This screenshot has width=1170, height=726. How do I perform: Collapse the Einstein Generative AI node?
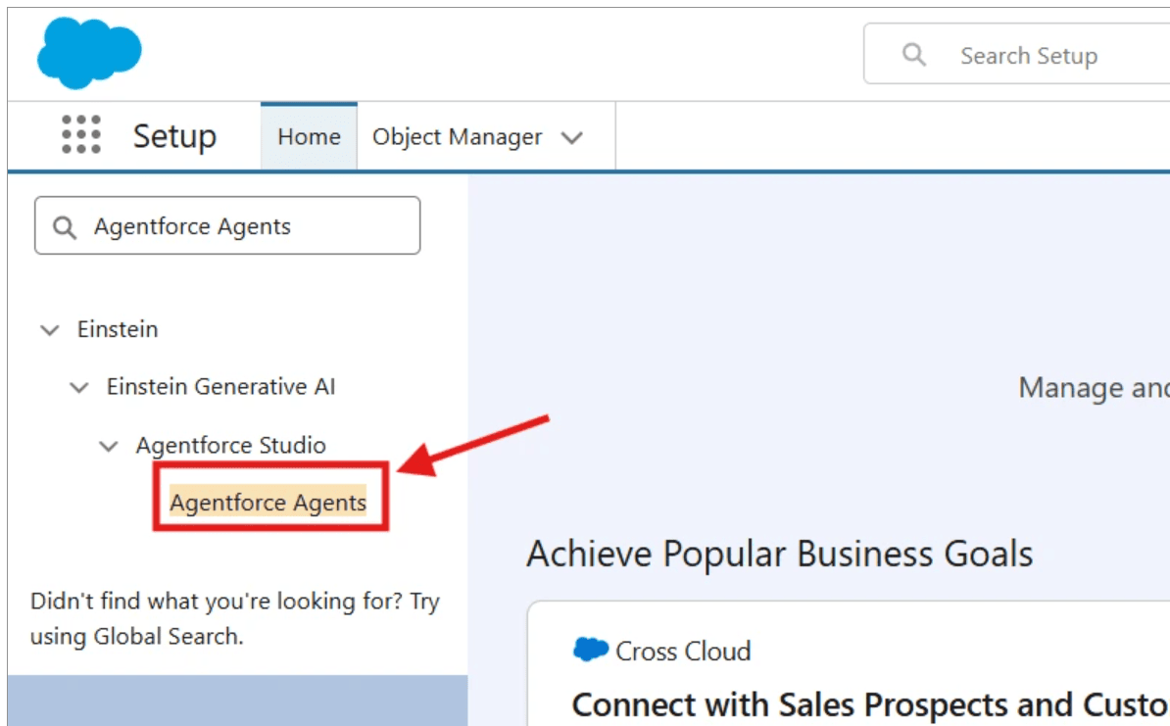pos(79,387)
